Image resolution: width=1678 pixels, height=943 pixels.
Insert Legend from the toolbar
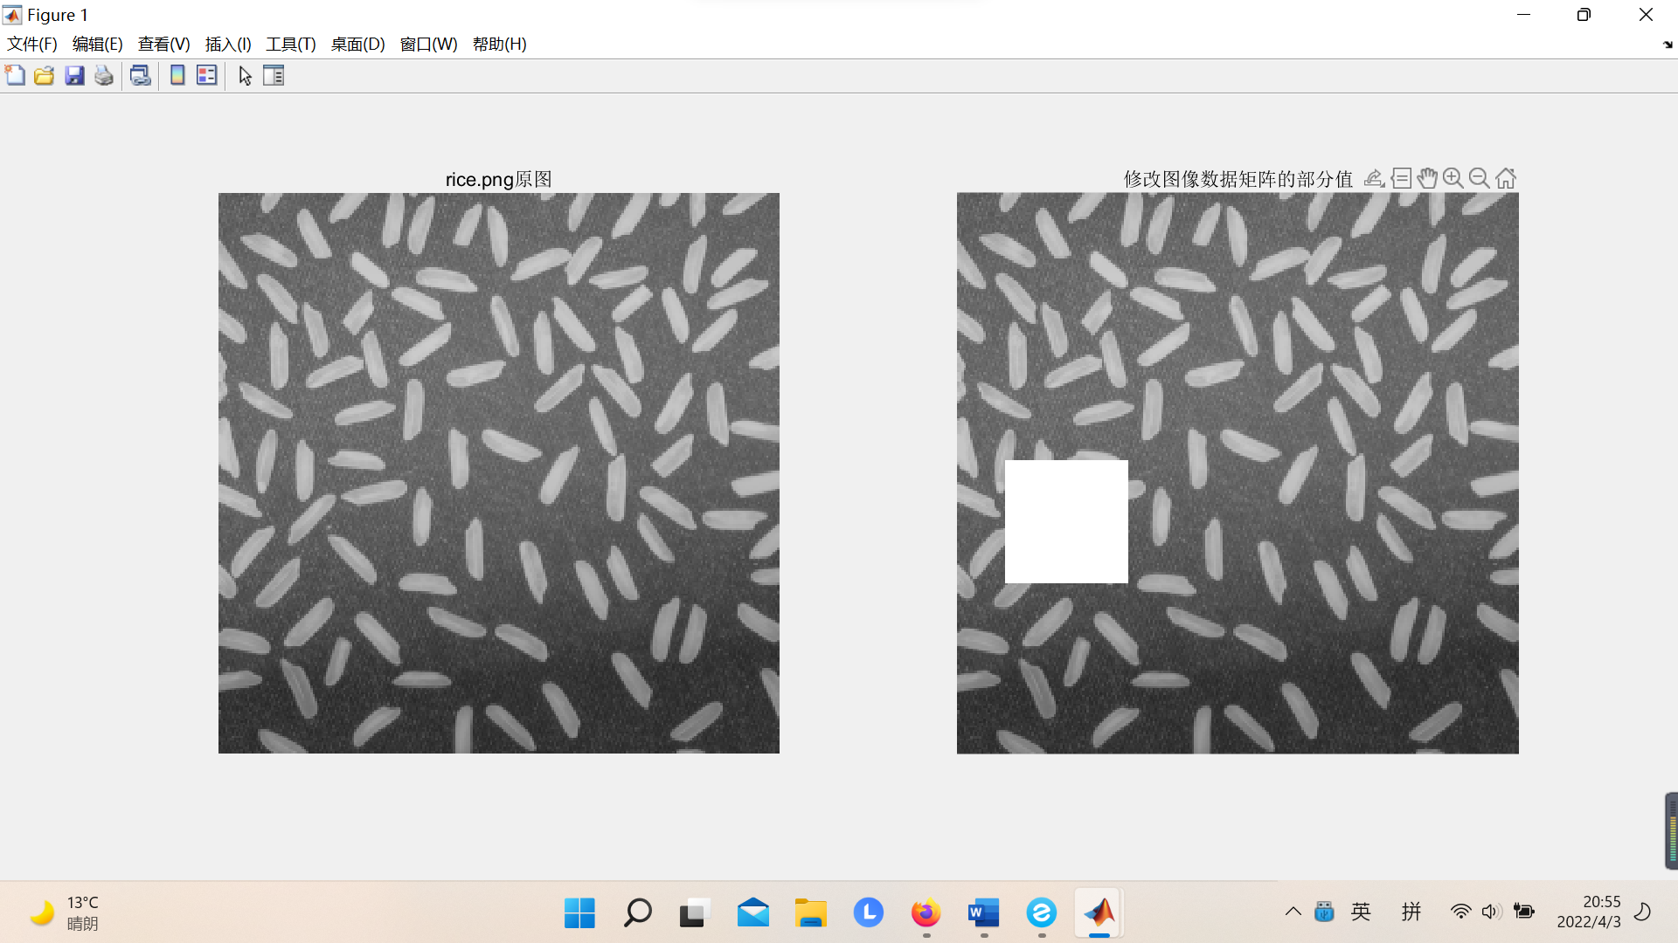click(x=207, y=76)
